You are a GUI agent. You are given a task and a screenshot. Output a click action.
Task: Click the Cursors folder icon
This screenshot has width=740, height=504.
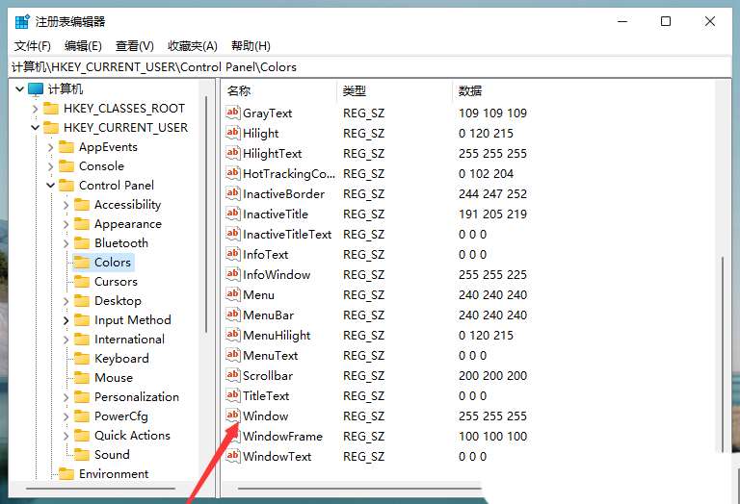[x=82, y=282]
